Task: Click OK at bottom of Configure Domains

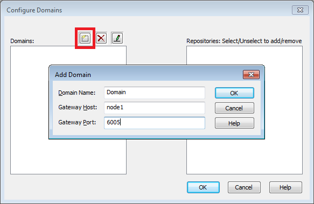Action: coord(203,187)
